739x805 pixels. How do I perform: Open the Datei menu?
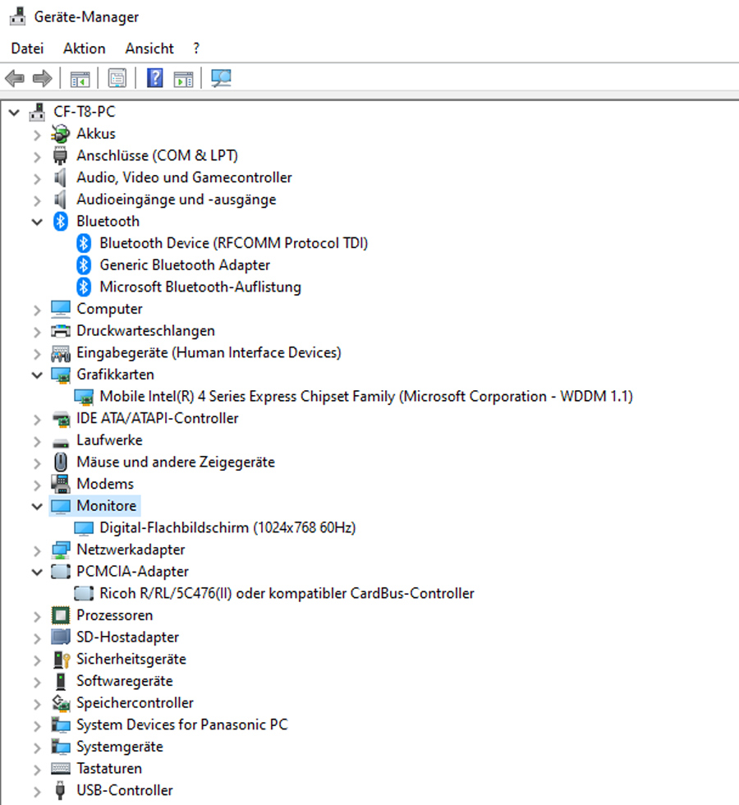point(27,48)
